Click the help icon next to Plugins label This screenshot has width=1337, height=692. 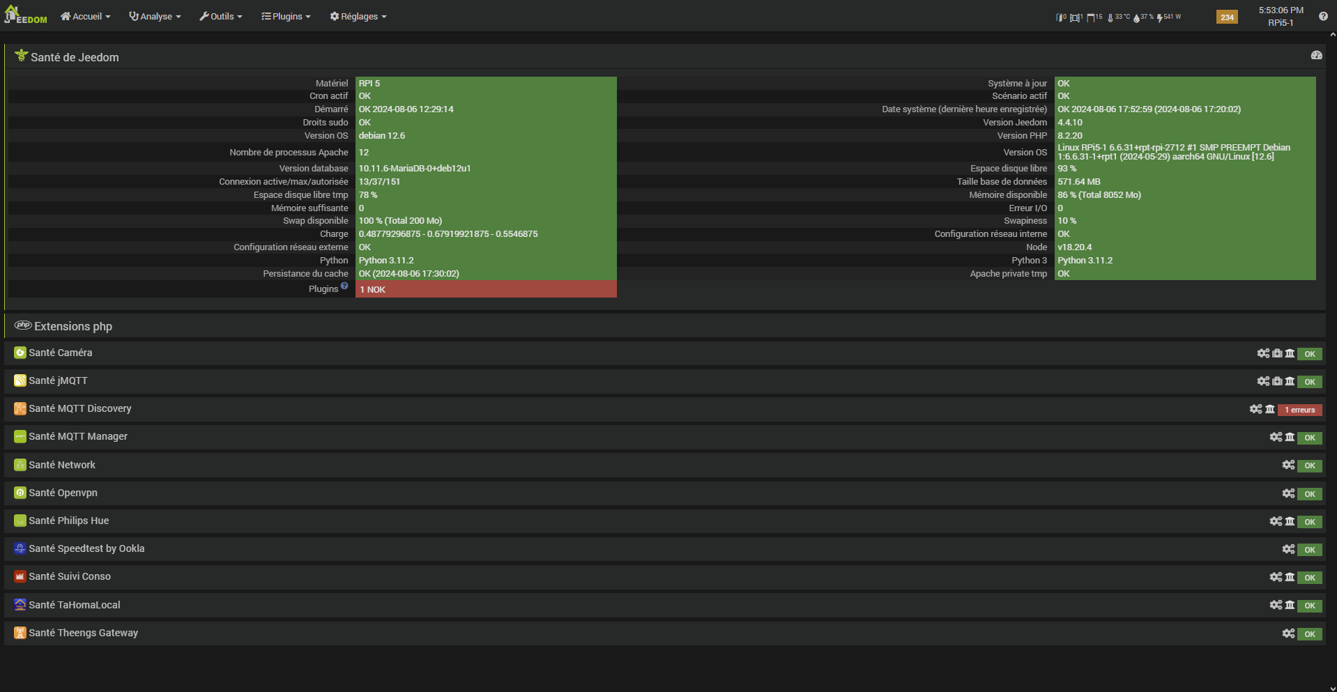pos(344,286)
